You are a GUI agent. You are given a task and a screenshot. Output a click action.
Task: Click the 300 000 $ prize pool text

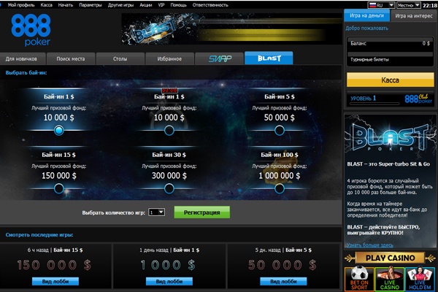click(169, 176)
